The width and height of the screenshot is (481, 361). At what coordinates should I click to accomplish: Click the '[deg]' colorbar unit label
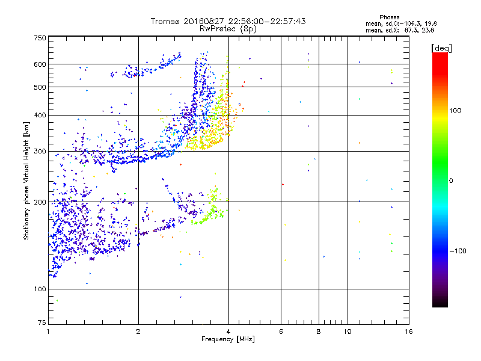coord(441,48)
